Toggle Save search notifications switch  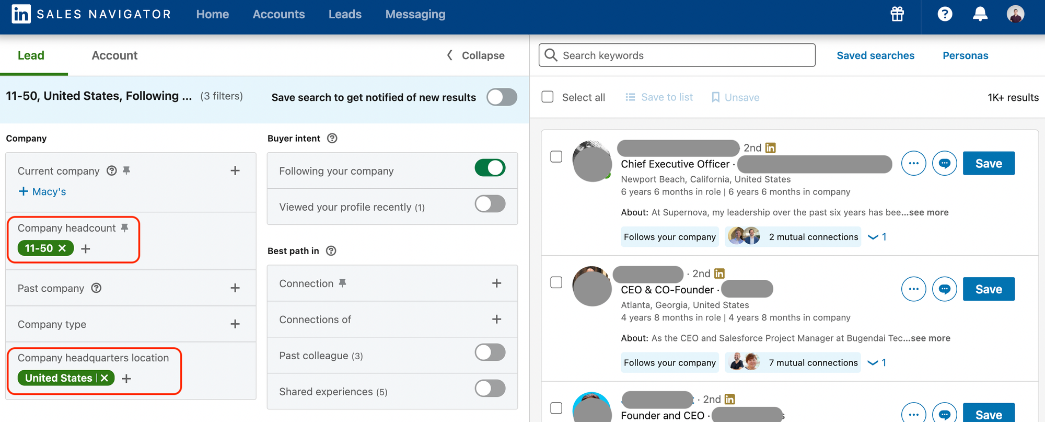[x=502, y=97]
